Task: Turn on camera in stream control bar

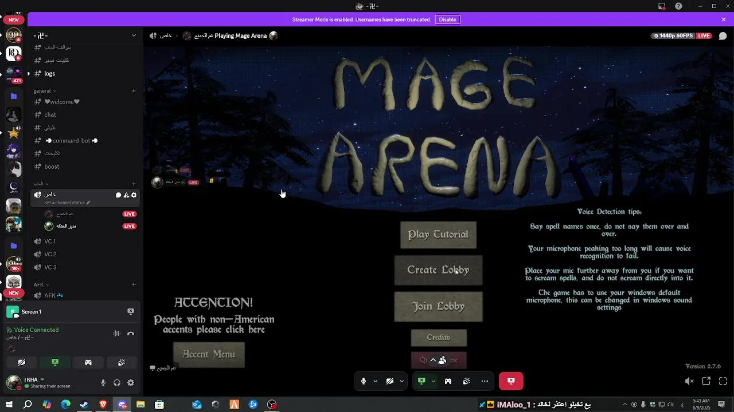Action: [x=390, y=381]
